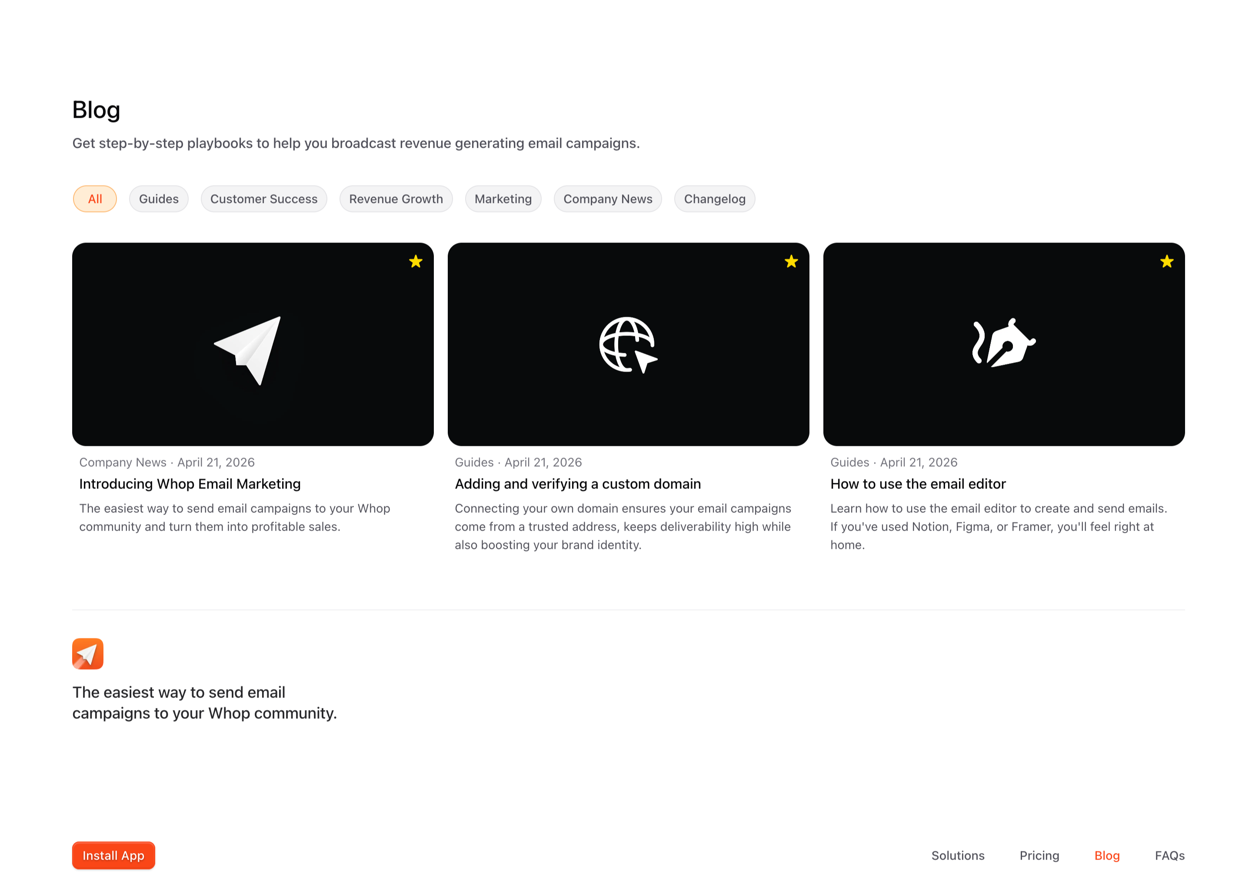Click the pen nib icon in the third card
Image resolution: width=1252 pixels, height=890 pixels.
(x=1004, y=342)
